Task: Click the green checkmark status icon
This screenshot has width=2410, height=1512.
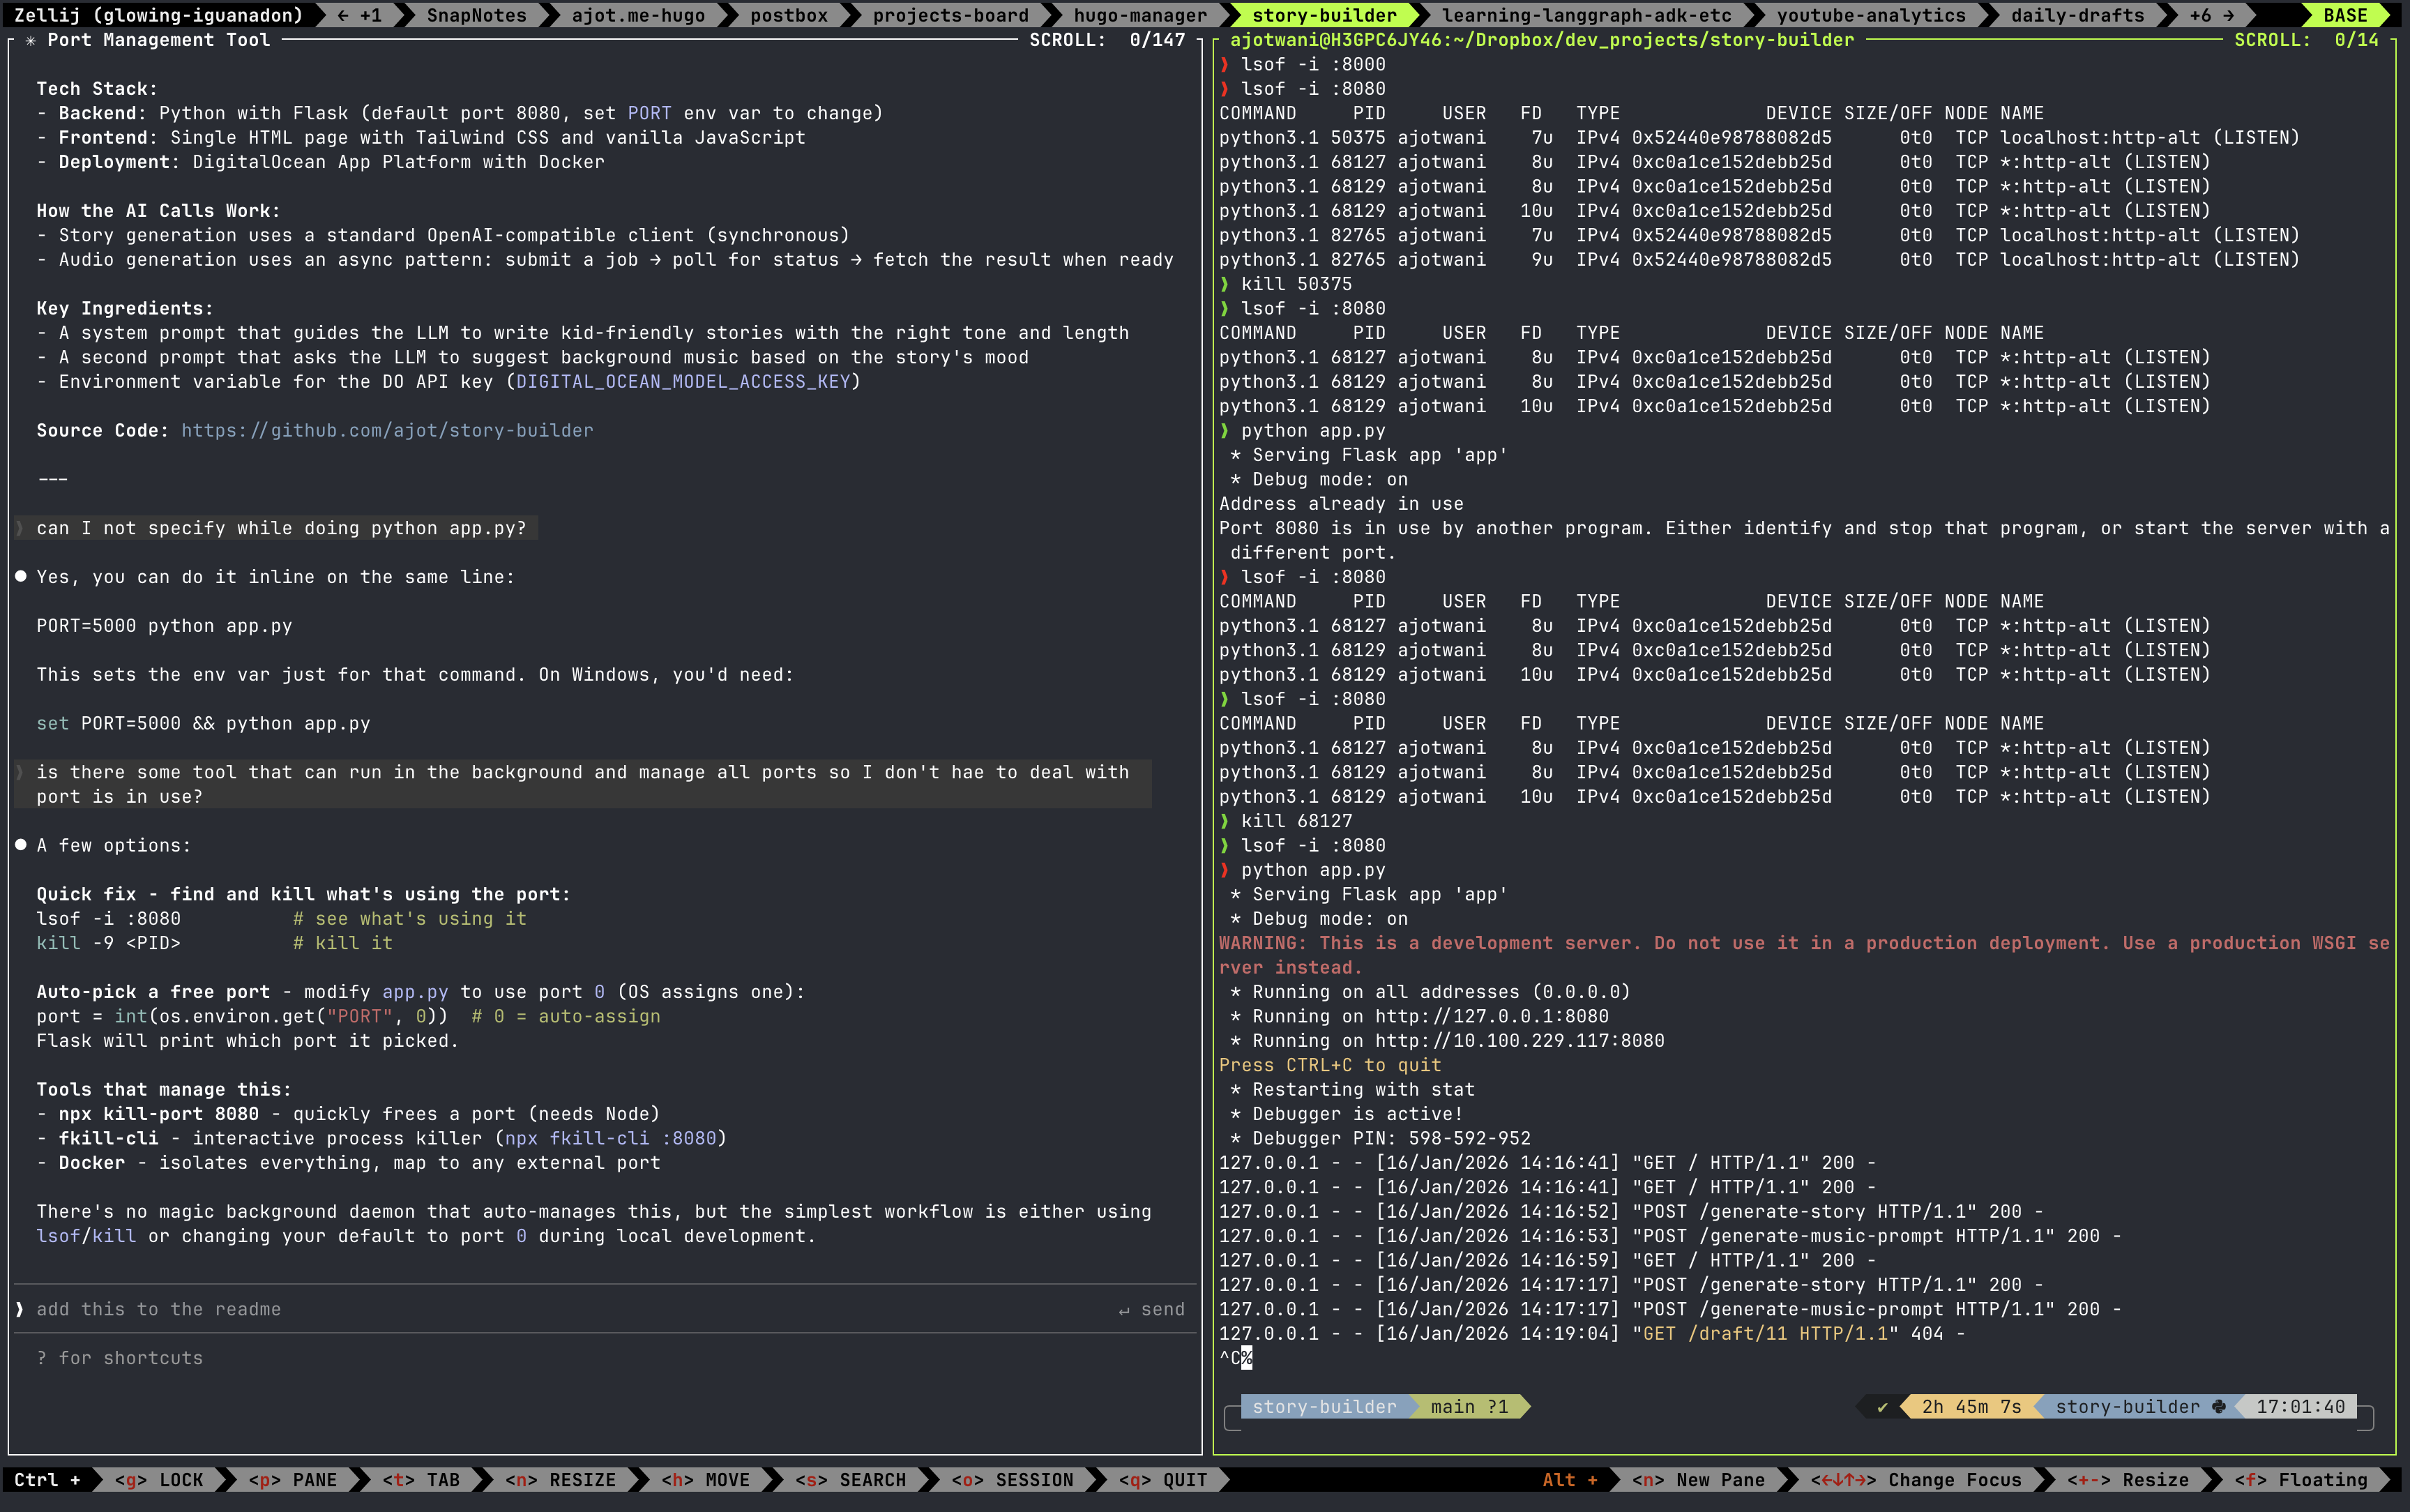Action: click(x=1882, y=1406)
